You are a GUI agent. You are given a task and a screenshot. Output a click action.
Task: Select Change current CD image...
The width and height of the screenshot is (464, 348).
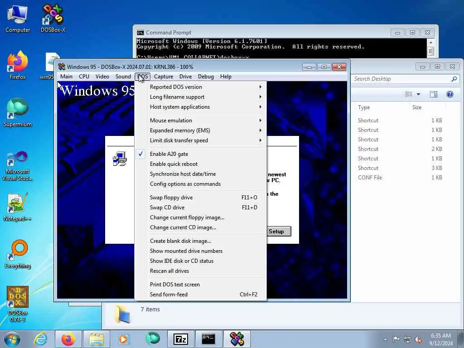200,227
